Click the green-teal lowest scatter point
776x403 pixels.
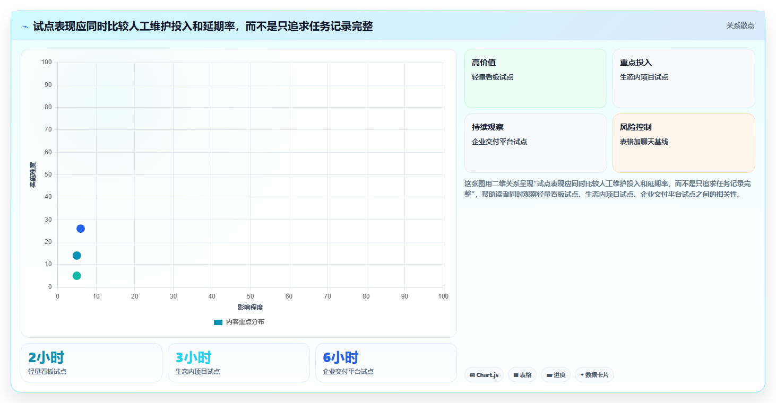pyautogui.click(x=77, y=276)
